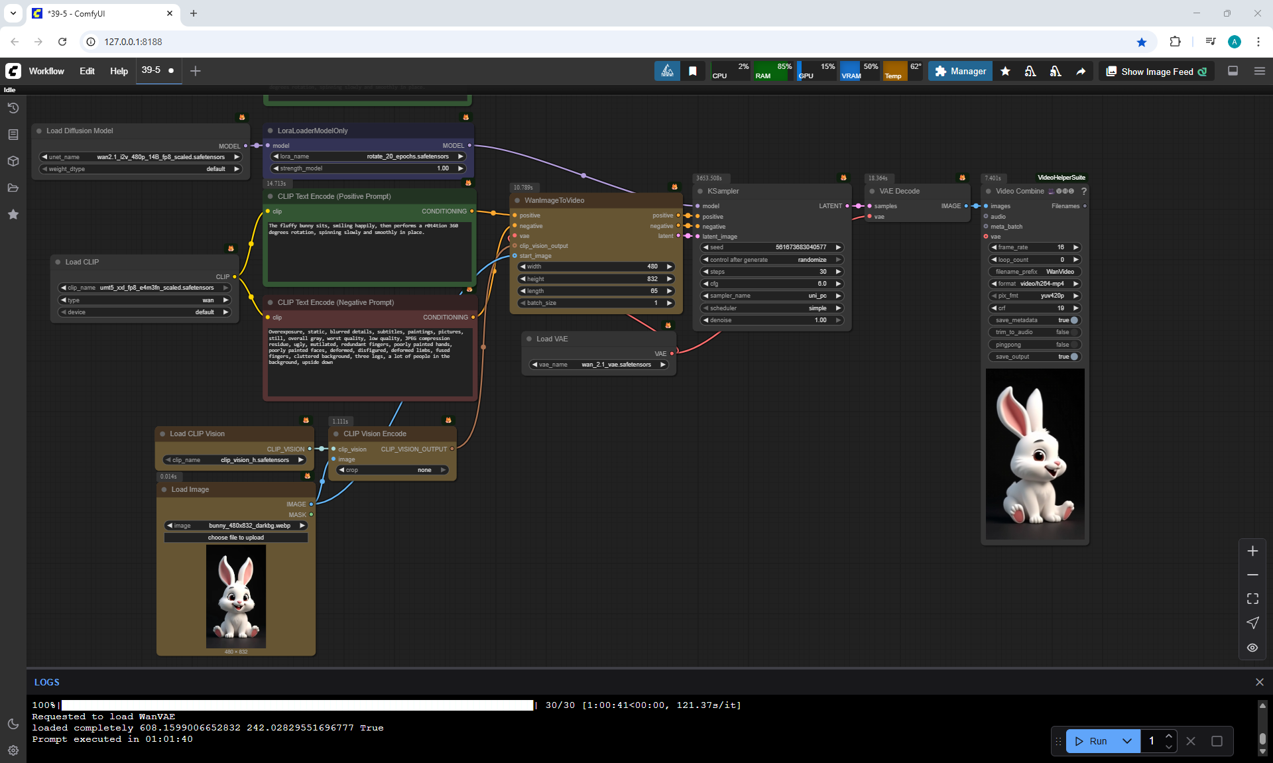This screenshot has height=763, width=1273.
Task: Toggle dark theme moon icon
Action: pyautogui.click(x=13, y=724)
